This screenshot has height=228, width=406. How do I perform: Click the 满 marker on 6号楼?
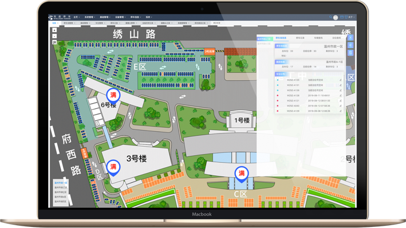113,96
